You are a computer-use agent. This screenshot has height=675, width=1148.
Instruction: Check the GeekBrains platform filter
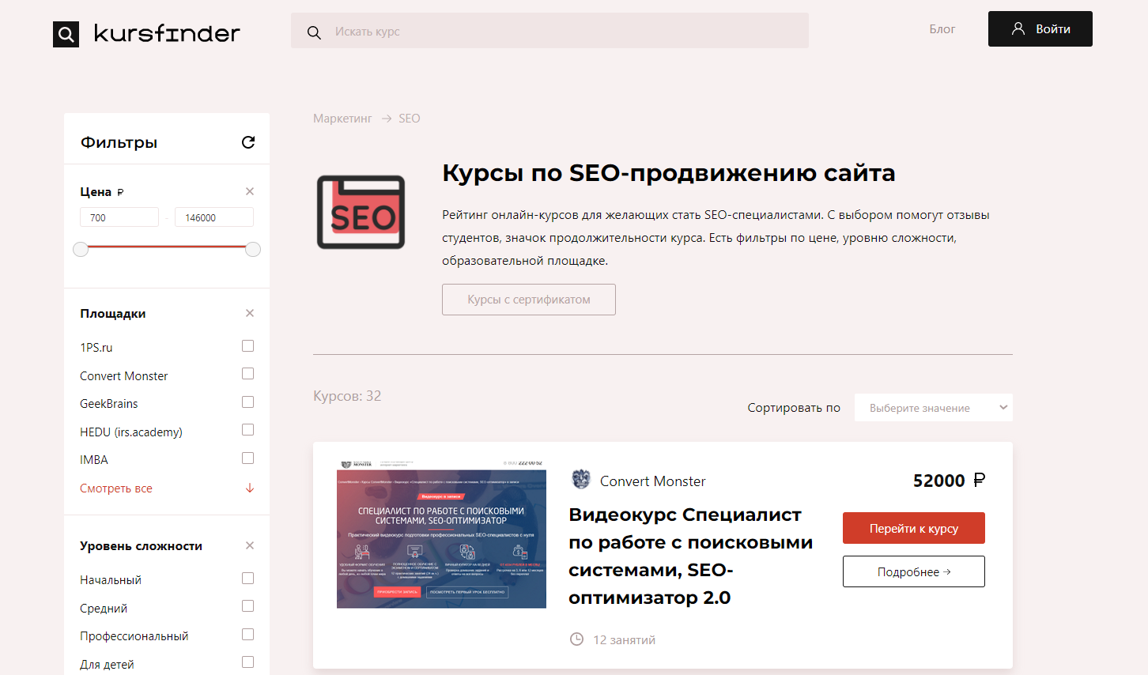[x=247, y=402]
